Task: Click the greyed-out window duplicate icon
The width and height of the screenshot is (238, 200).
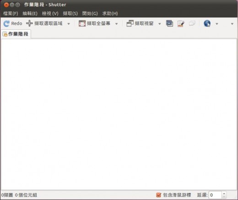Action: (x=192, y=23)
